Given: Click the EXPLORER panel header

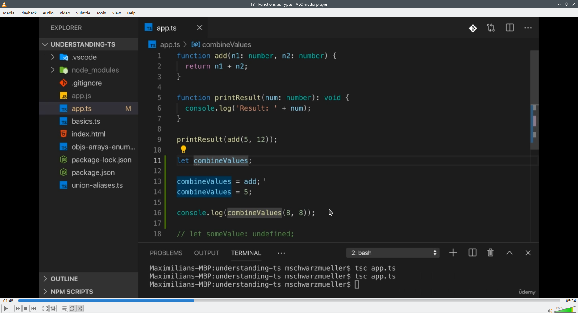Looking at the screenshot, I should click(66, 28).
